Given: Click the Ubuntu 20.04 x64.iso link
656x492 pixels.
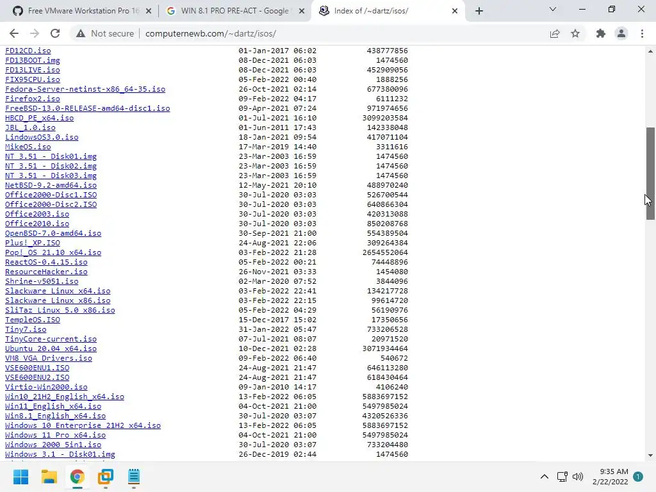Looking at the screenshot, I should tap(51, 349).
